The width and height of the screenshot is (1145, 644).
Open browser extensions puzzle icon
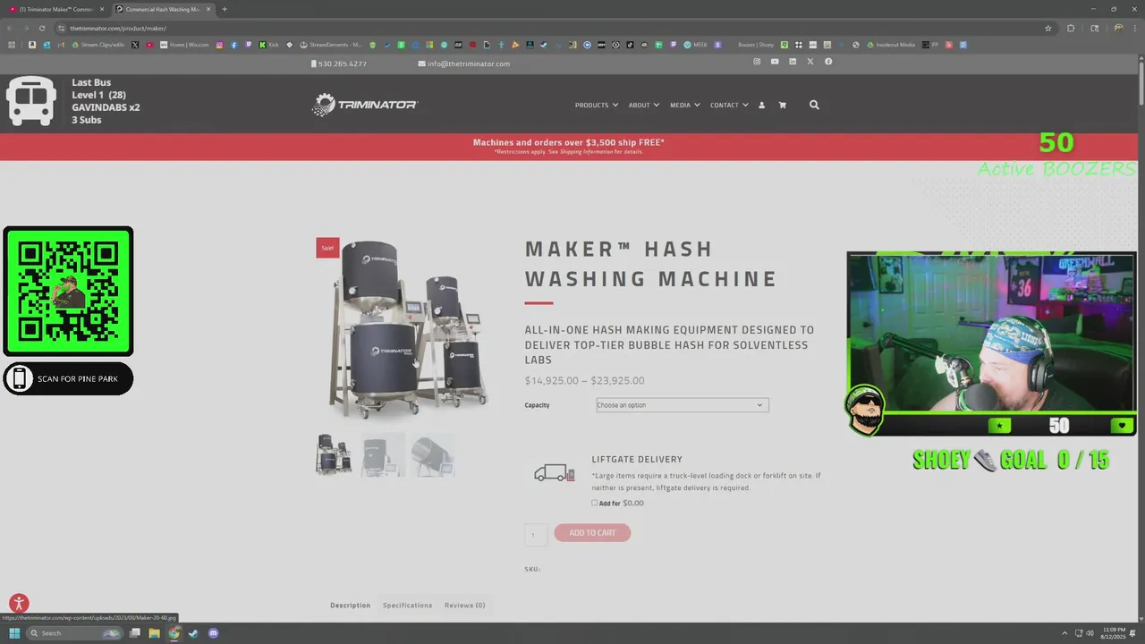[1071, 28]
